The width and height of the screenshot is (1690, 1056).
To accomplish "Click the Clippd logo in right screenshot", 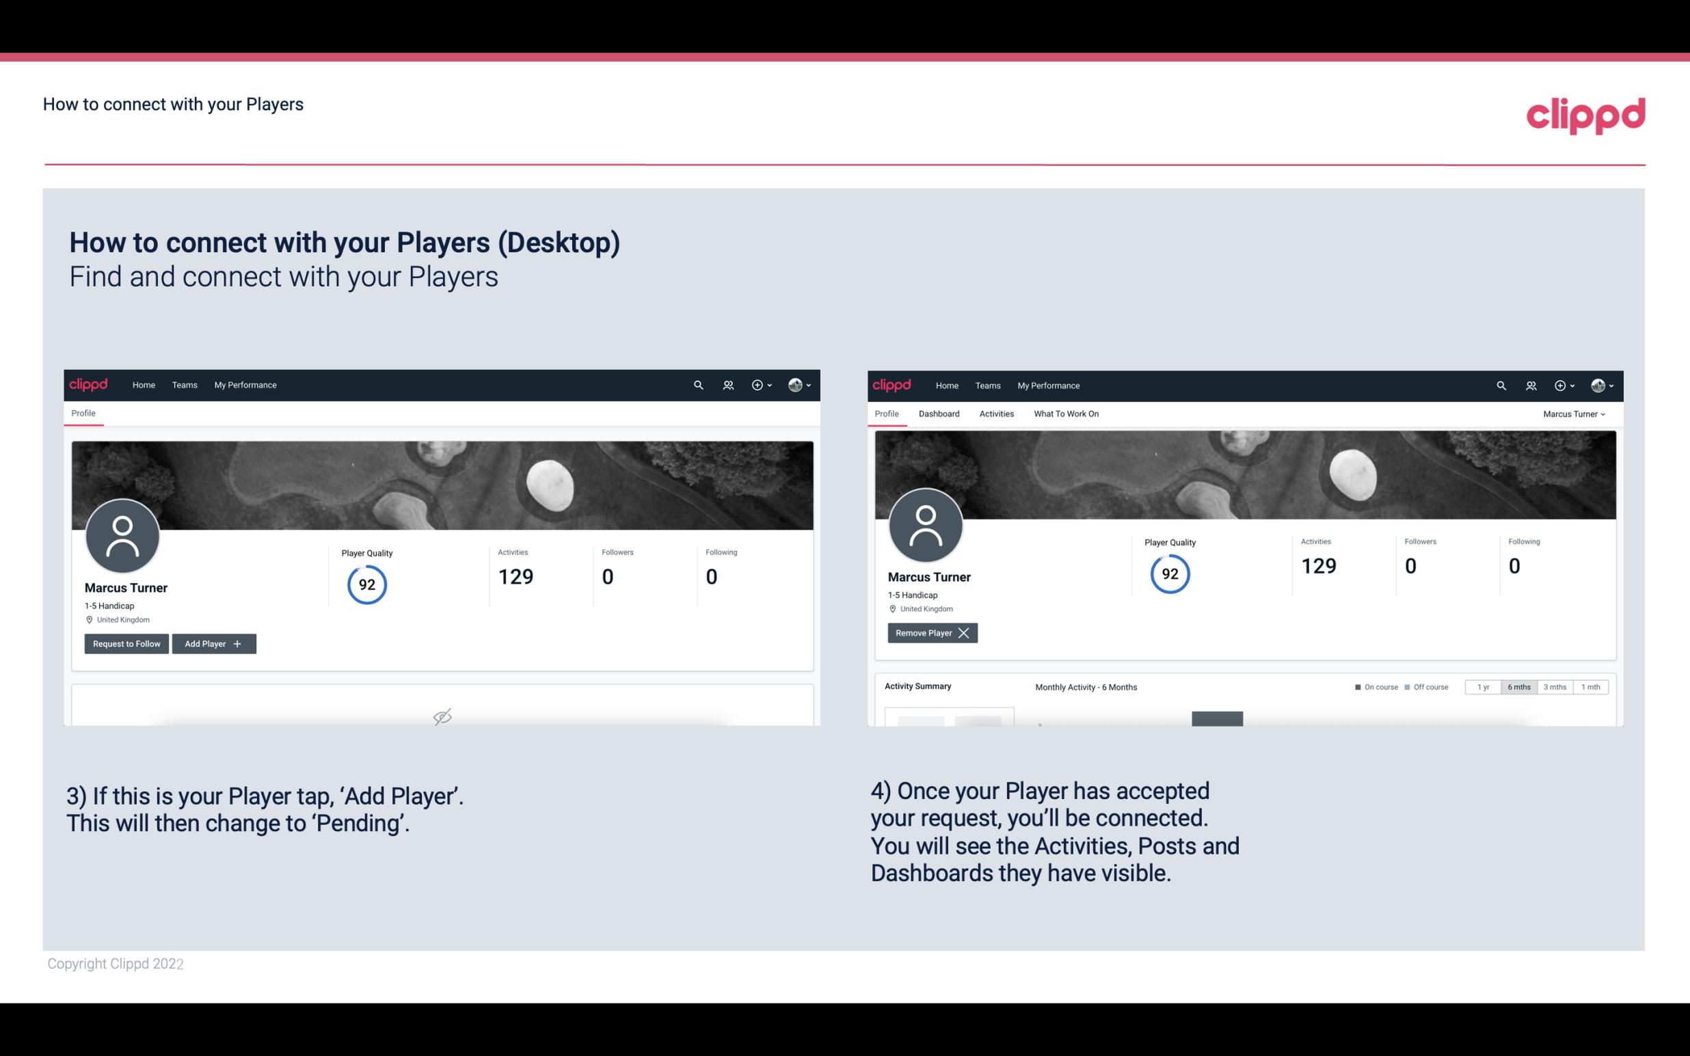I will pos(892,385).
